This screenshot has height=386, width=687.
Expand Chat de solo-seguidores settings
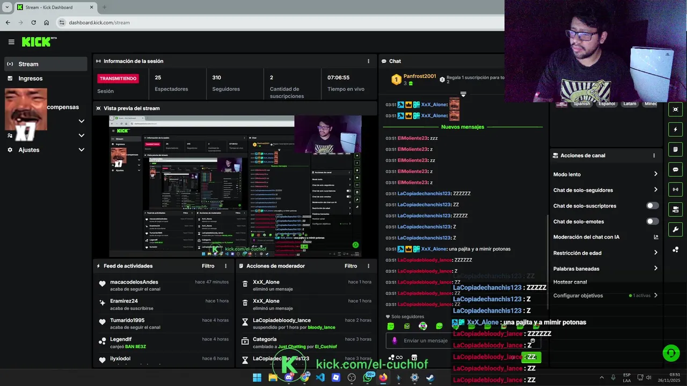tap(656, 190)
